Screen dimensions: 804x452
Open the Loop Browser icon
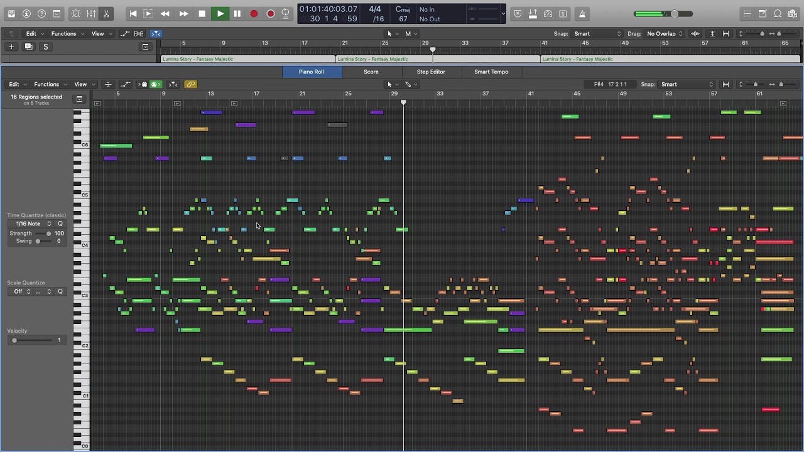point(778,14)
